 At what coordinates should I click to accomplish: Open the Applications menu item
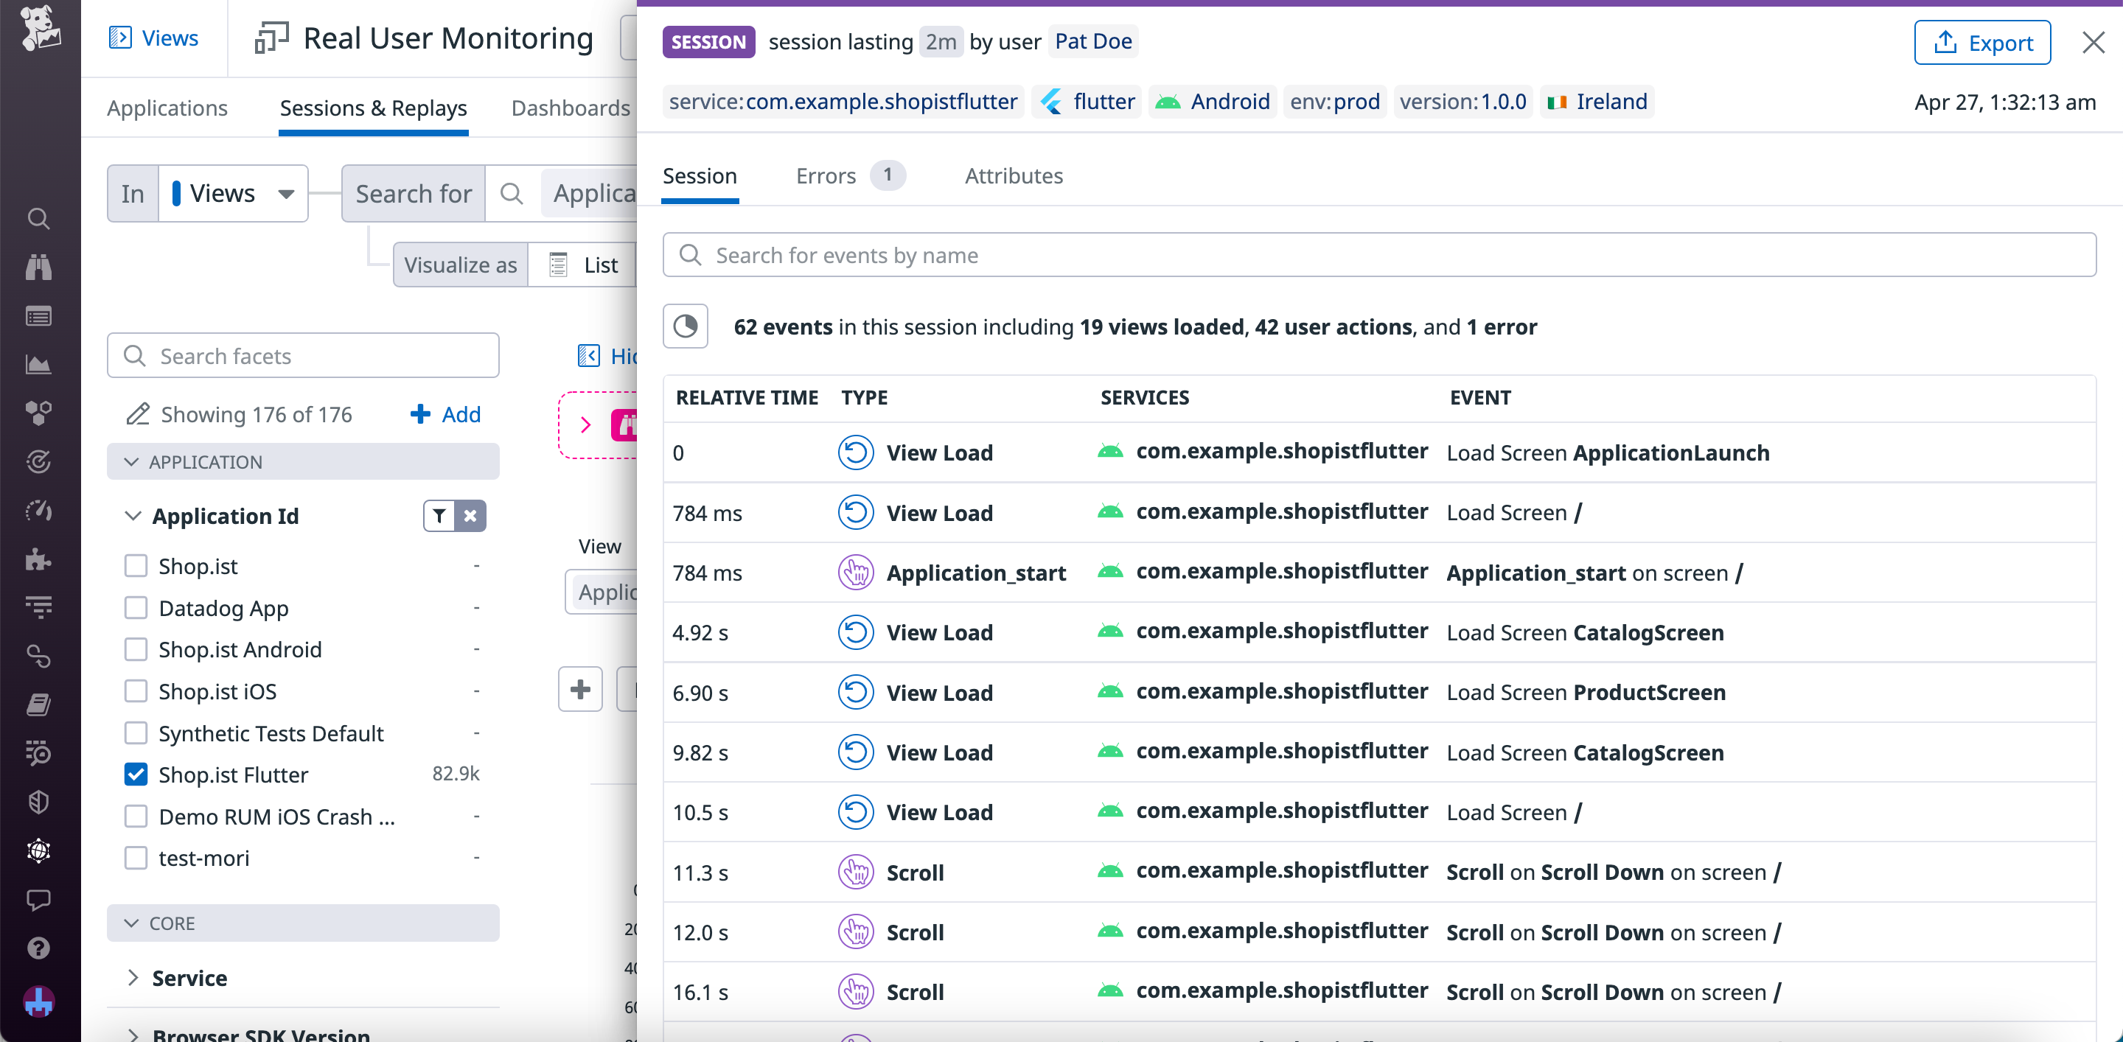(x=167, y=108)
